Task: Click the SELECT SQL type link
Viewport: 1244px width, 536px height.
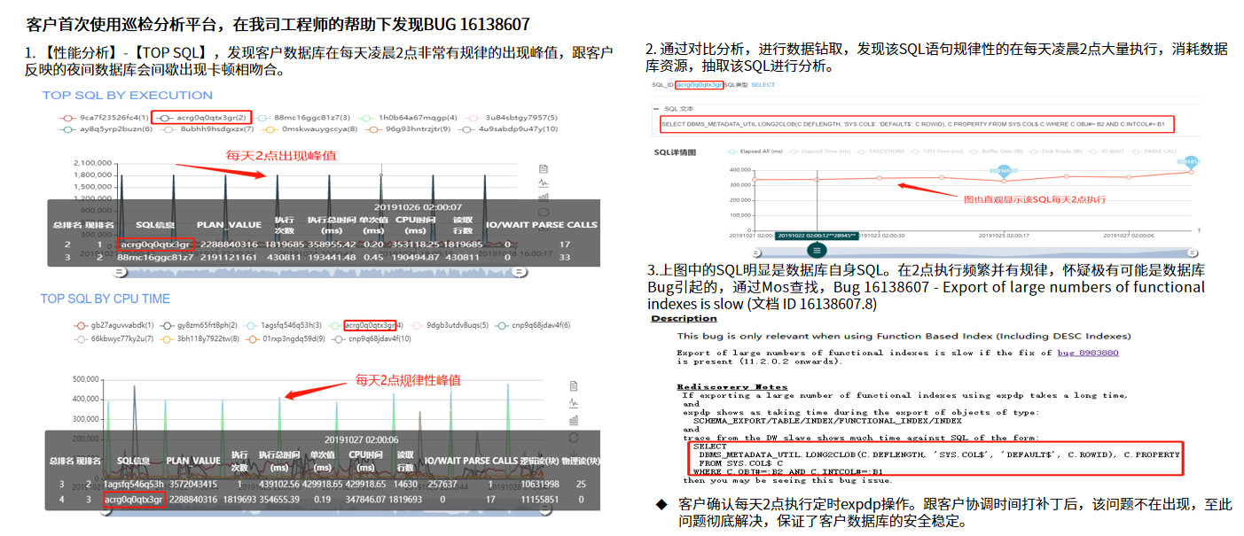Action: (x=763, y=85)
